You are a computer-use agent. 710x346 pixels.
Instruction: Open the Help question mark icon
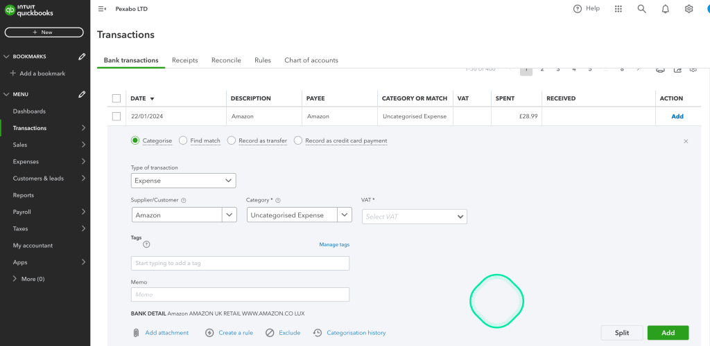coord(577,9)
